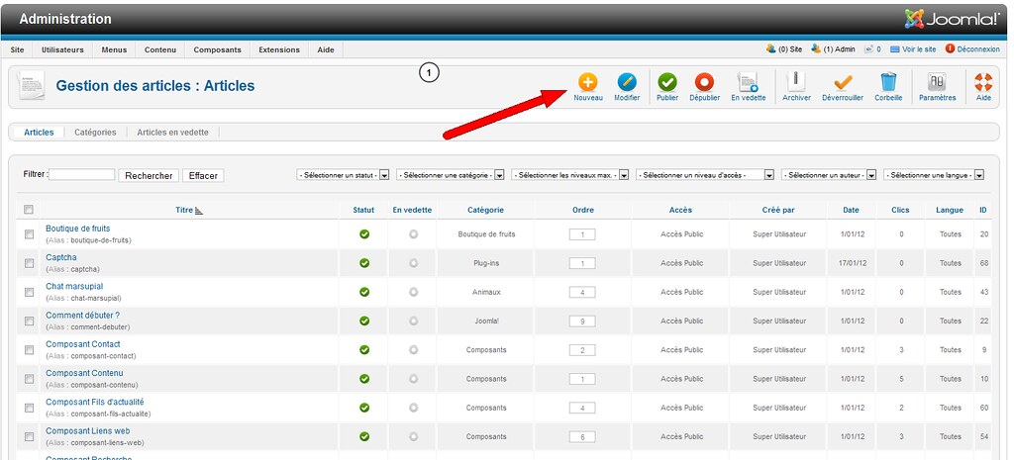
Task: Check the box for Composant Fils d'actualité
Action: pyautogui.click(x=29, y=408)
